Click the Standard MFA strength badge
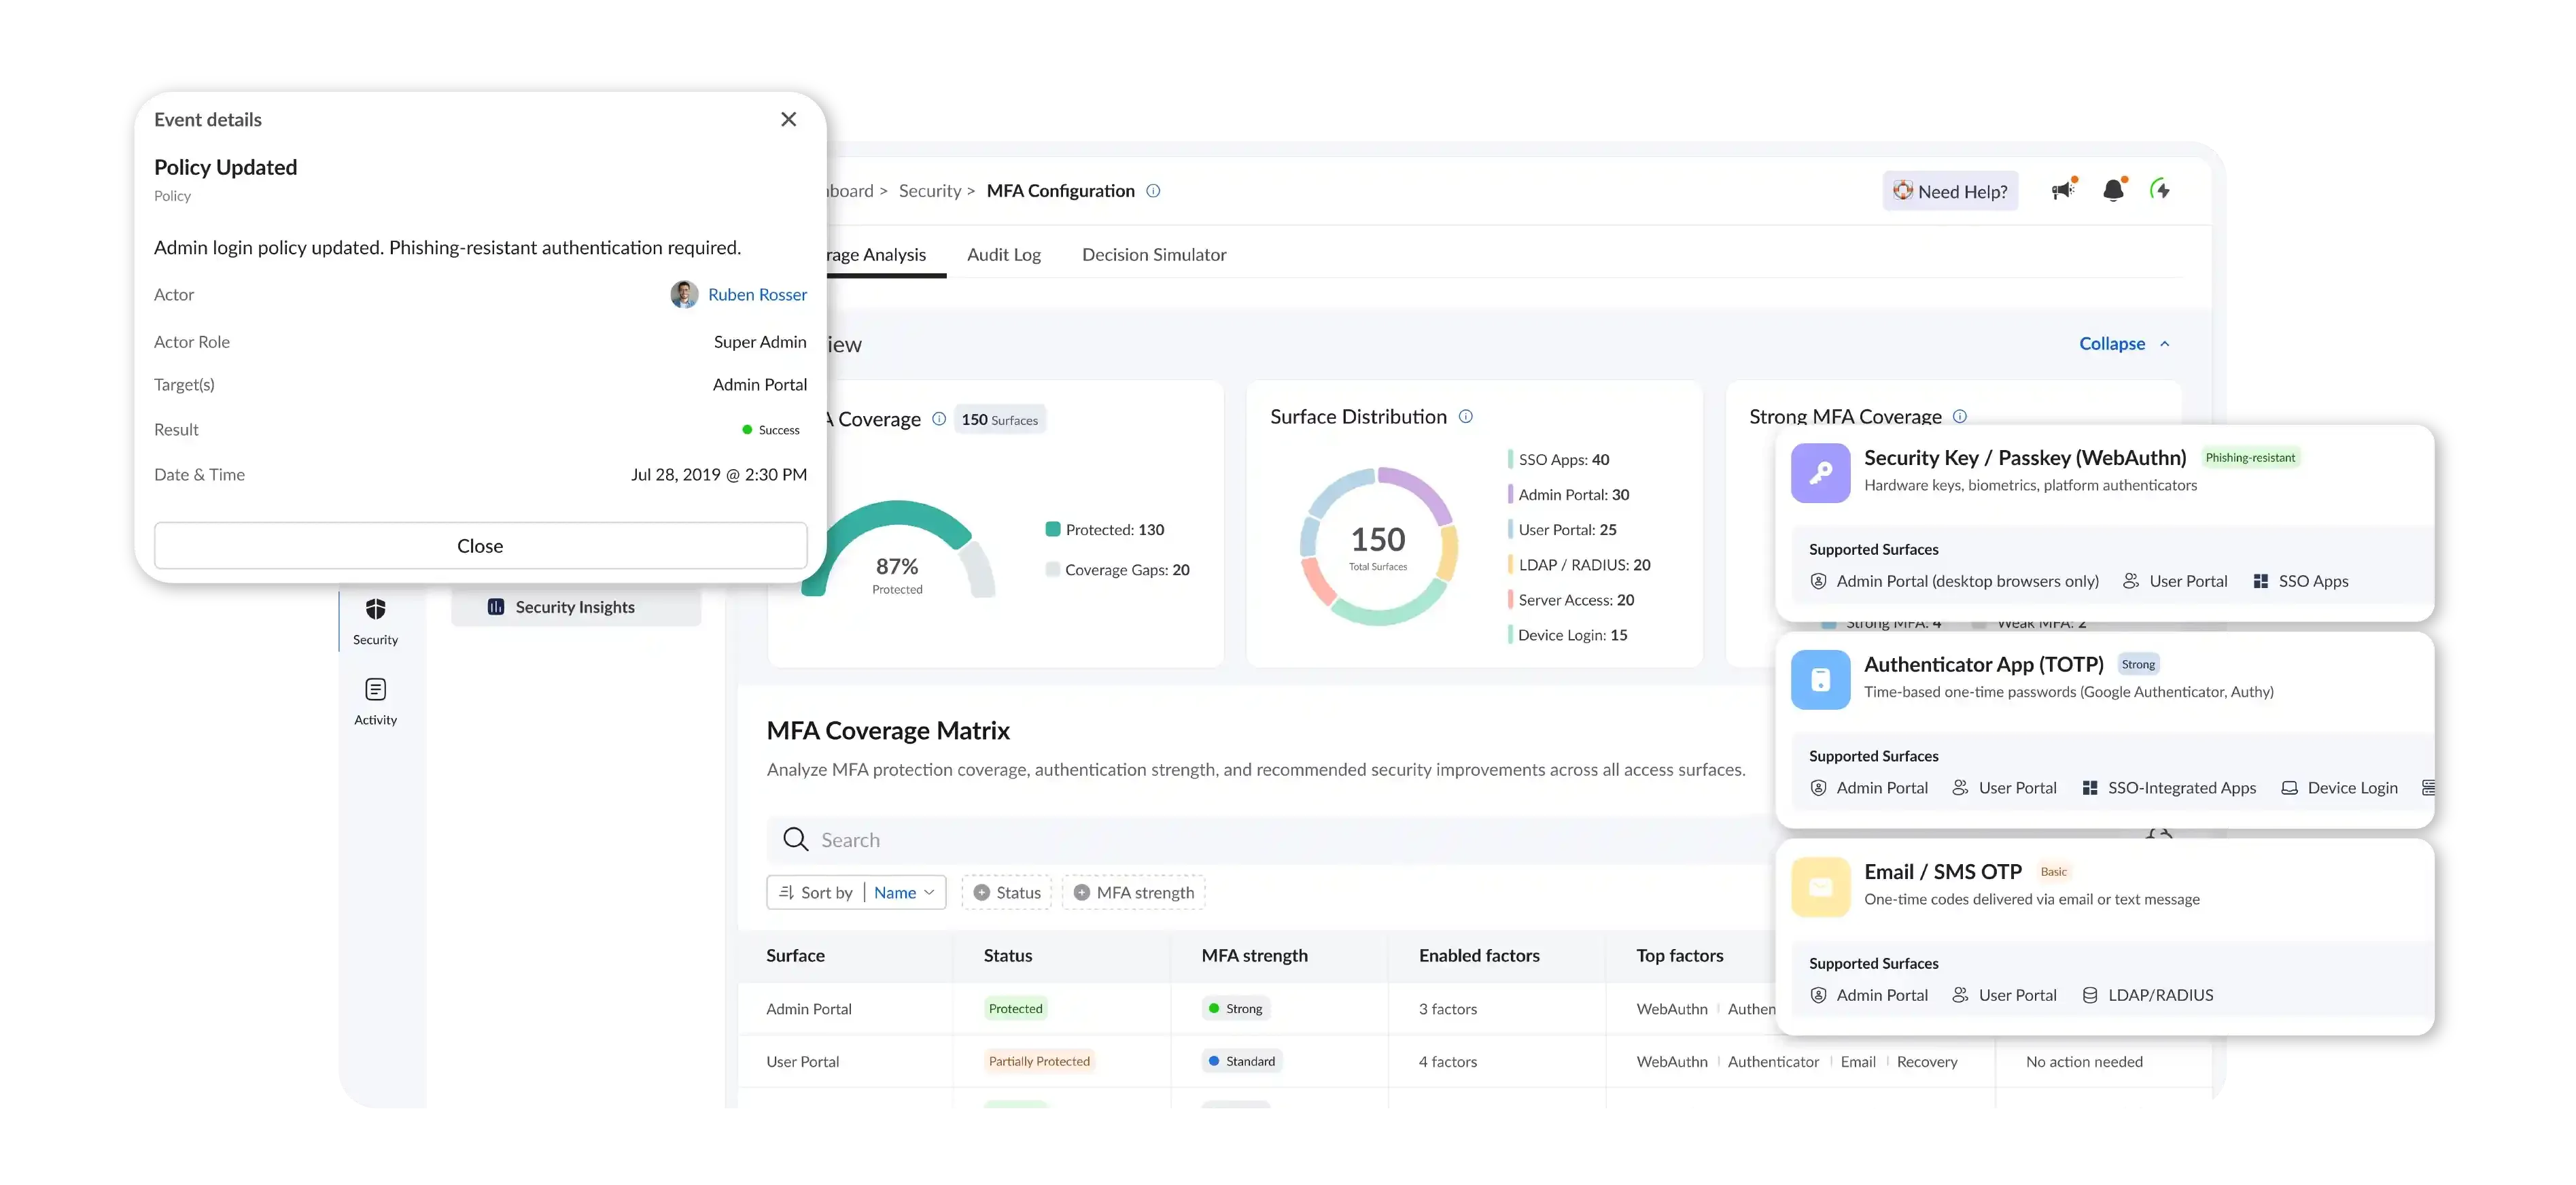 pos(1241,1061)
